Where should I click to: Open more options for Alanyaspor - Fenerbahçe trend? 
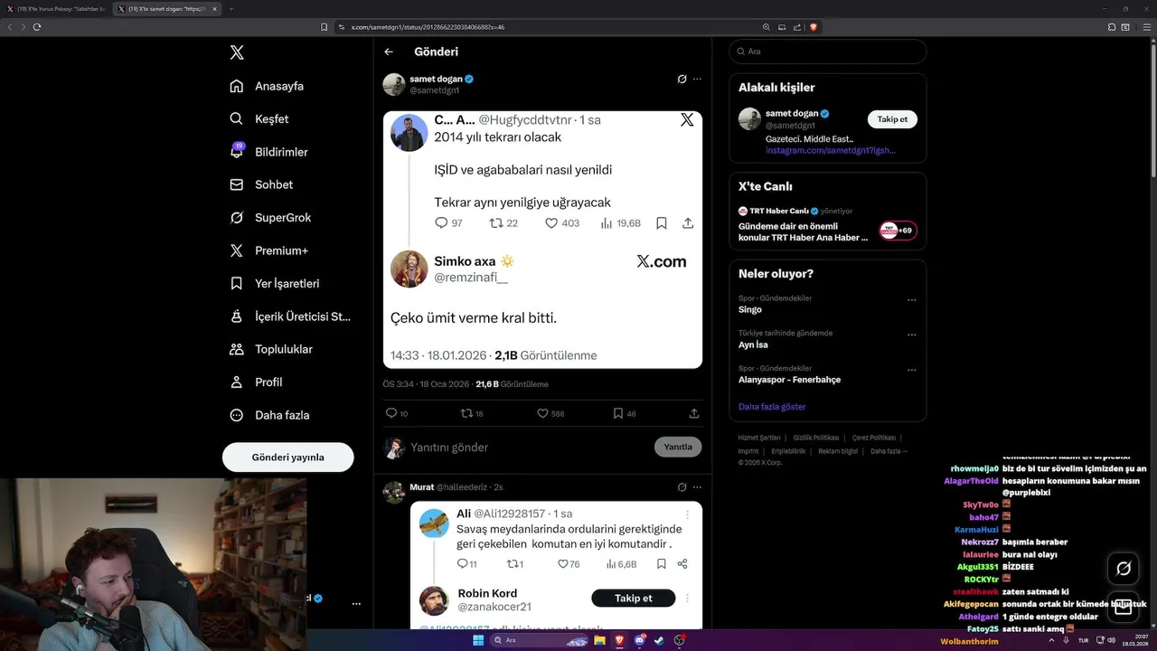pyautogui.click(x=911, y=370)
